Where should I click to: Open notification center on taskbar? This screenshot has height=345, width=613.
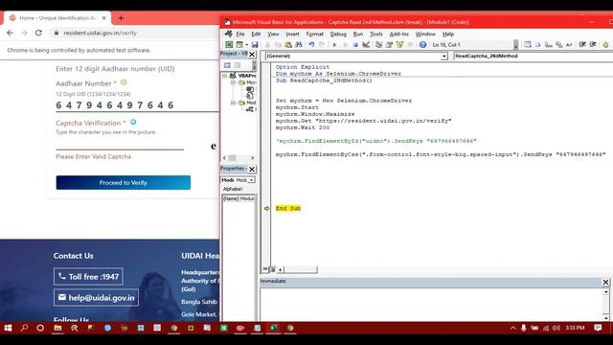pyautogui.click(x=598, y=328)
